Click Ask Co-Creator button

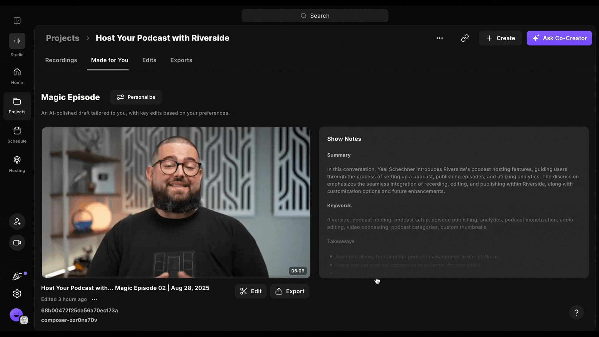point(559,38)
